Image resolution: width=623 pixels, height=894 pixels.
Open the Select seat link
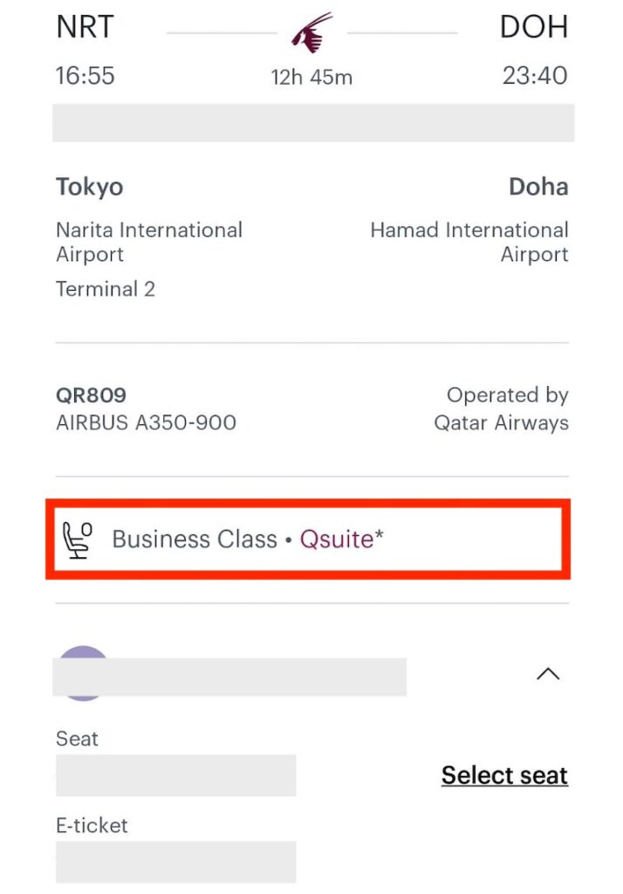click(504, 775)
